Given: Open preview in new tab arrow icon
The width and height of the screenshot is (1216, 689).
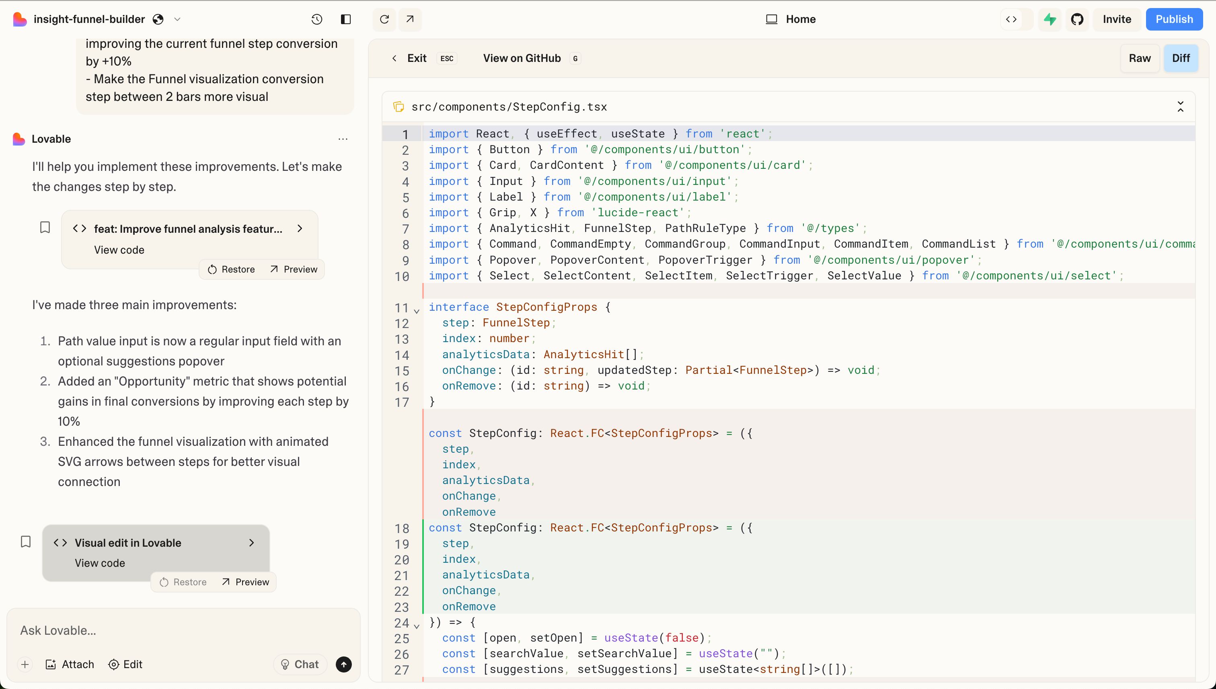Looking at the screenshot, I should 410,19.
